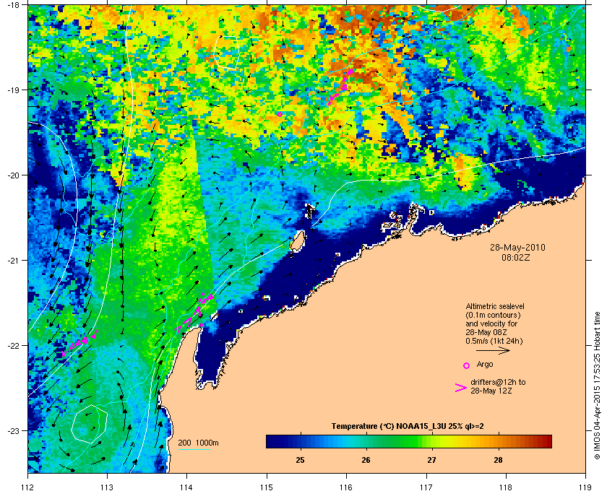
Task: Click the drifters@12h to legend label
Action: (x=498, y=382)
